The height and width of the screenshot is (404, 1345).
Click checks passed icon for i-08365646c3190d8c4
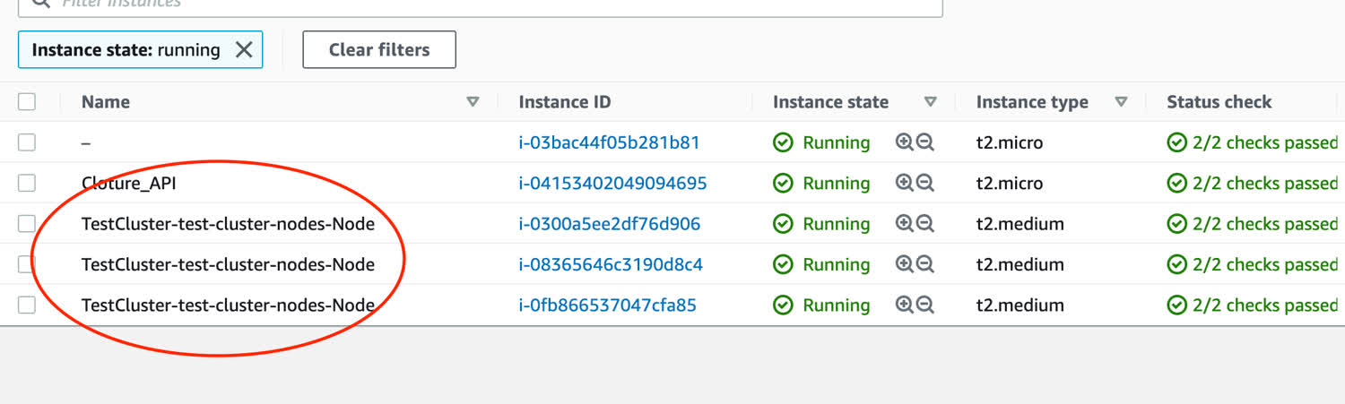tap(1176, 264)
